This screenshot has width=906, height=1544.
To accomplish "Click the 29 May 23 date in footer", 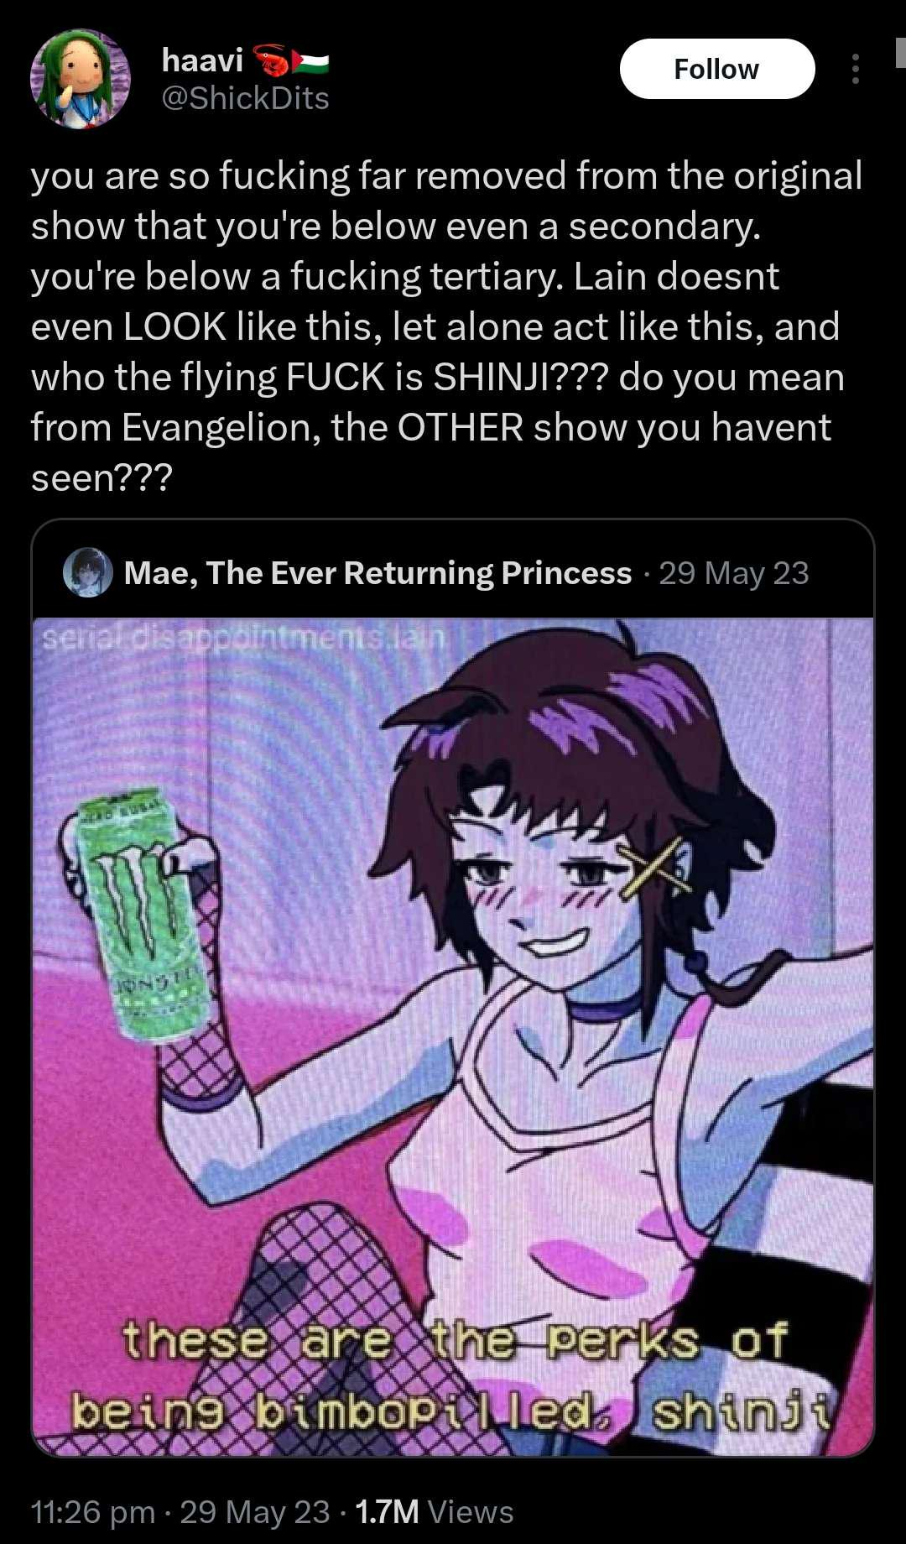I will point(255,1511).
